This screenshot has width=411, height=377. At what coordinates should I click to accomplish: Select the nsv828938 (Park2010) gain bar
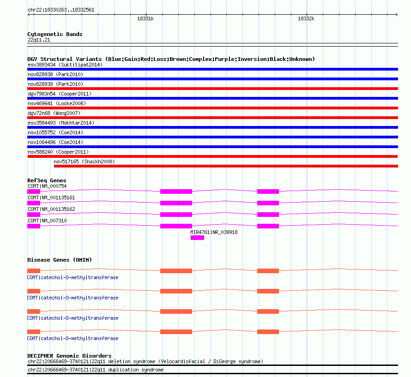tap(212, 79)
